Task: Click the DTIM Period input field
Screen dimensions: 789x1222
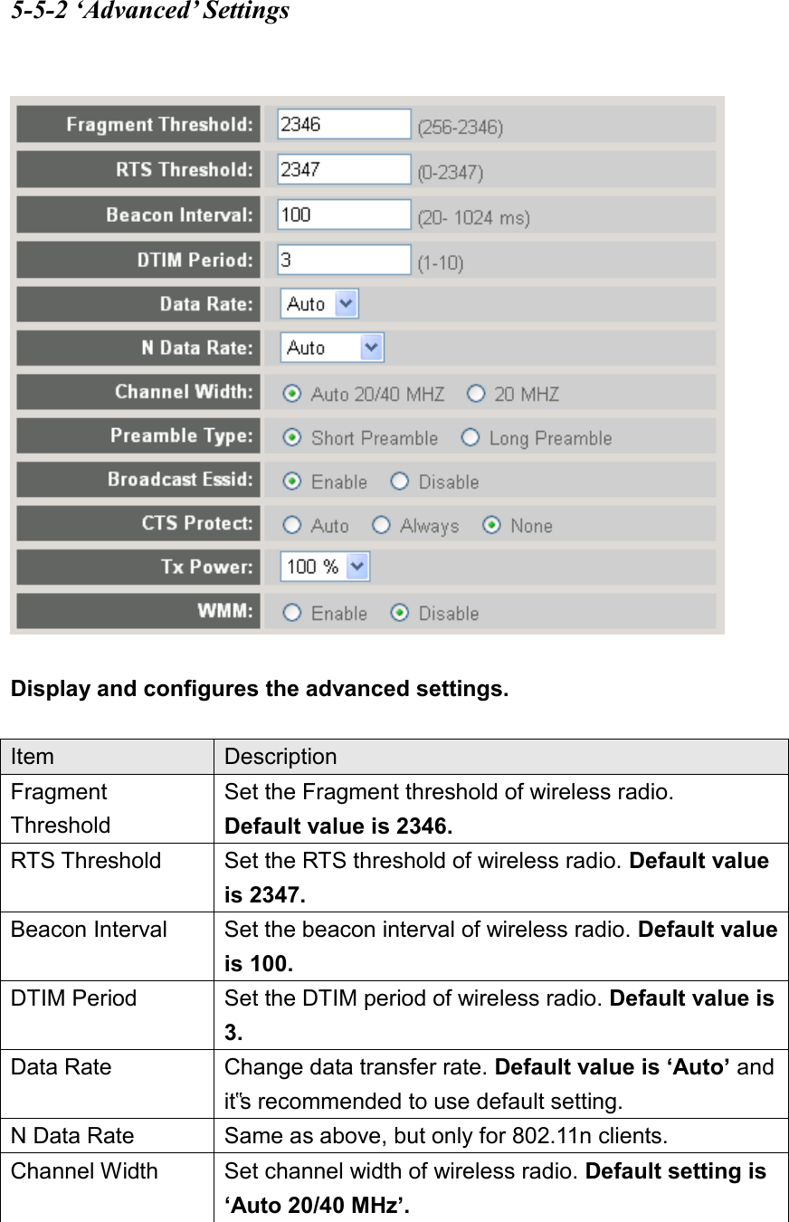Action: tap(344, 260)
